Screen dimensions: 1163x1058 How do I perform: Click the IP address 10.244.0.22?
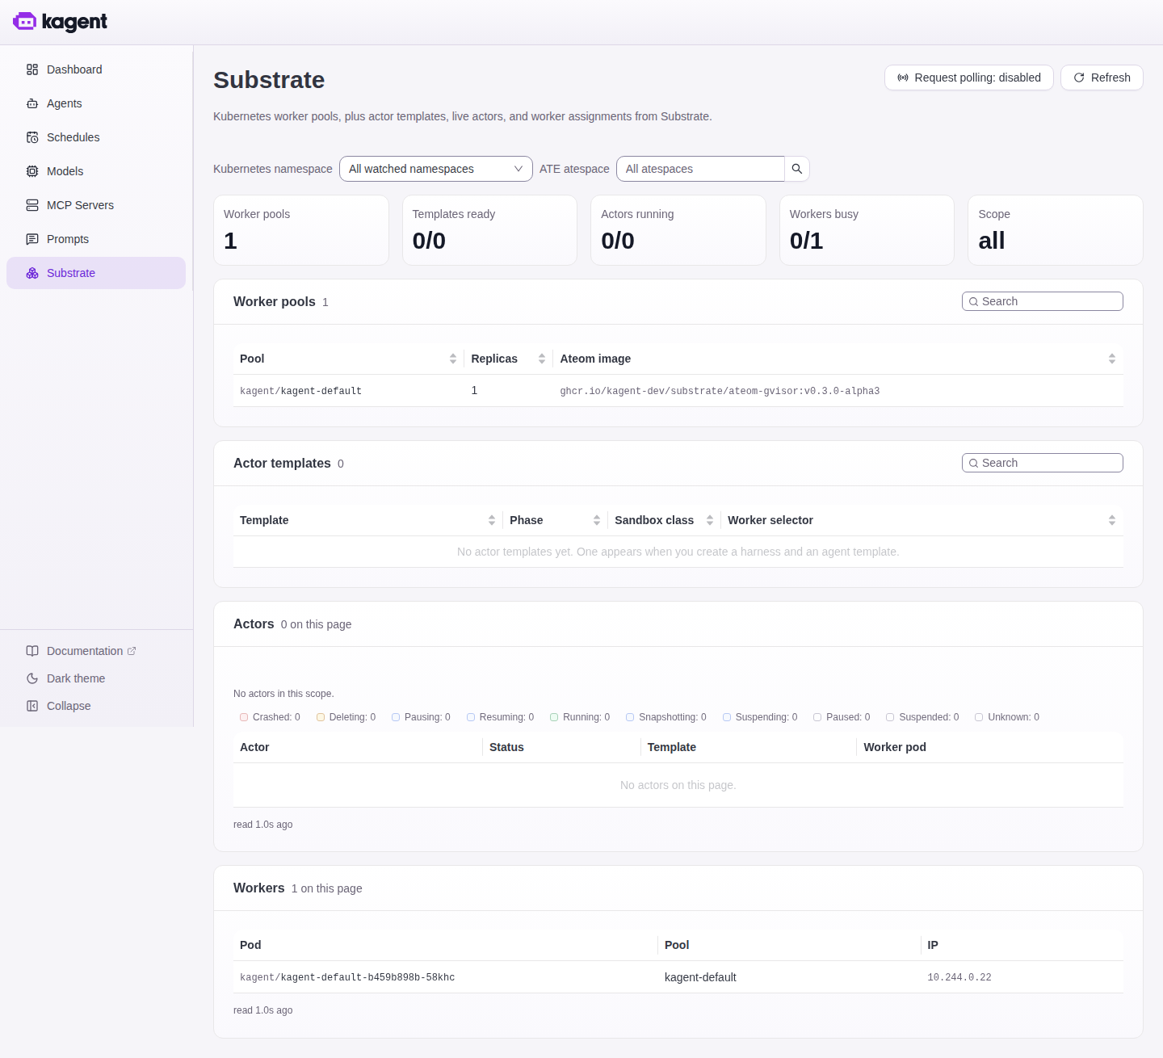coord(959,977)
